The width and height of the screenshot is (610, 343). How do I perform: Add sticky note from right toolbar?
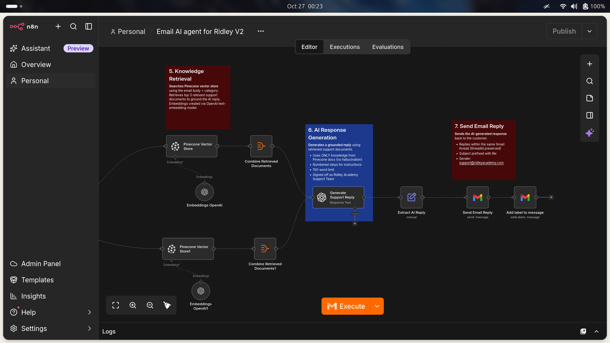coord(590,98)
